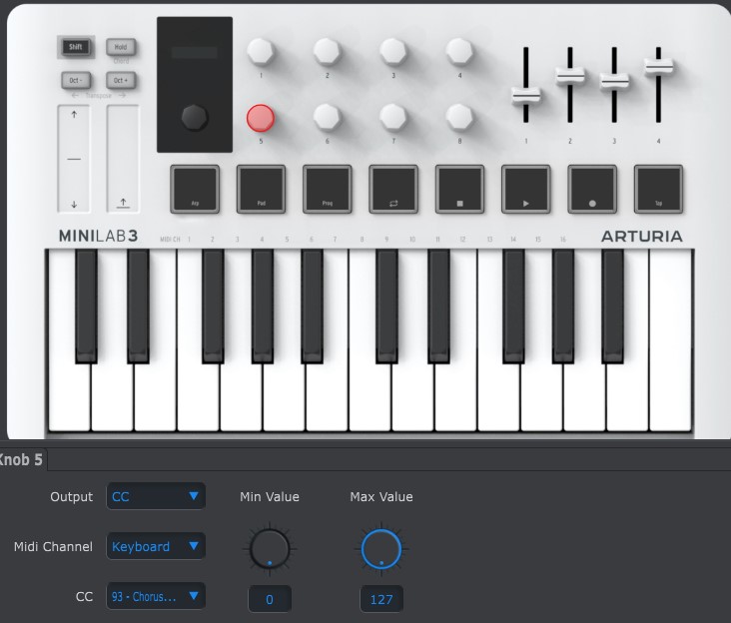Click the first black key on the left

[x=86, y=306]
